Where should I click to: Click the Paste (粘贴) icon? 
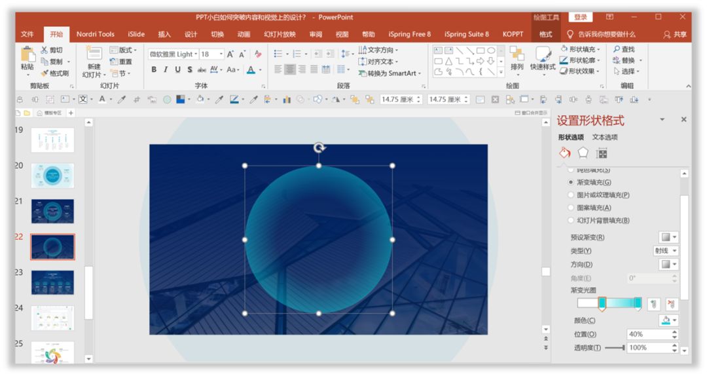[27, 54]
